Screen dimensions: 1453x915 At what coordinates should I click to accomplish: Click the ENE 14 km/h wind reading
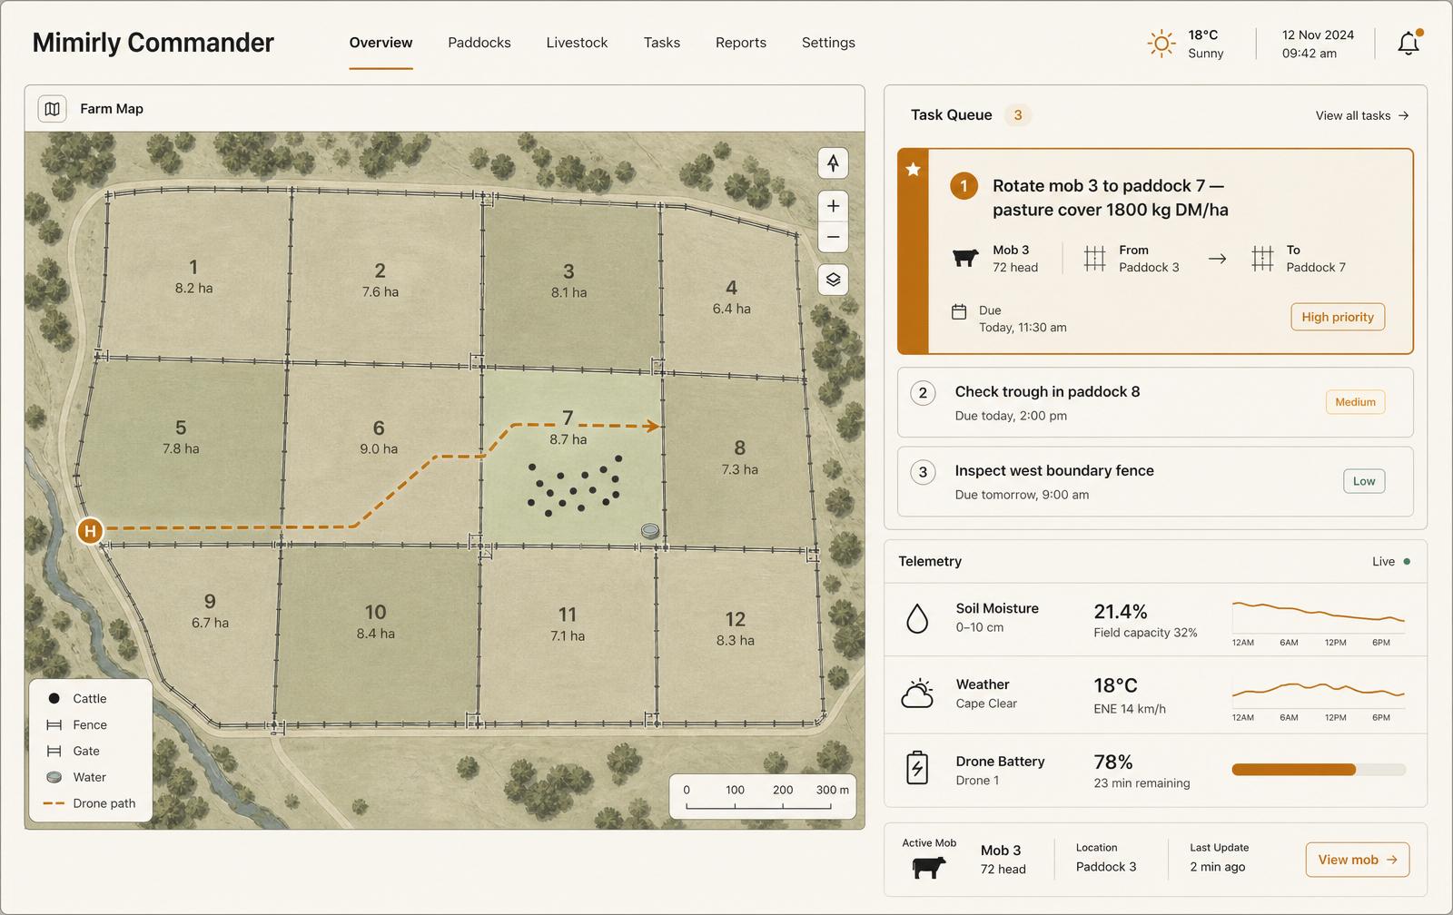[x=1130, y=709]
